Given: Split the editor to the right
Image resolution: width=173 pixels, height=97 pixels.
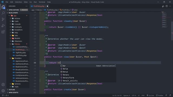Looking at the screenshot, I should (167, 6).
